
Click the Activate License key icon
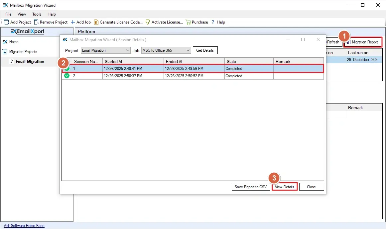point(148,22)
